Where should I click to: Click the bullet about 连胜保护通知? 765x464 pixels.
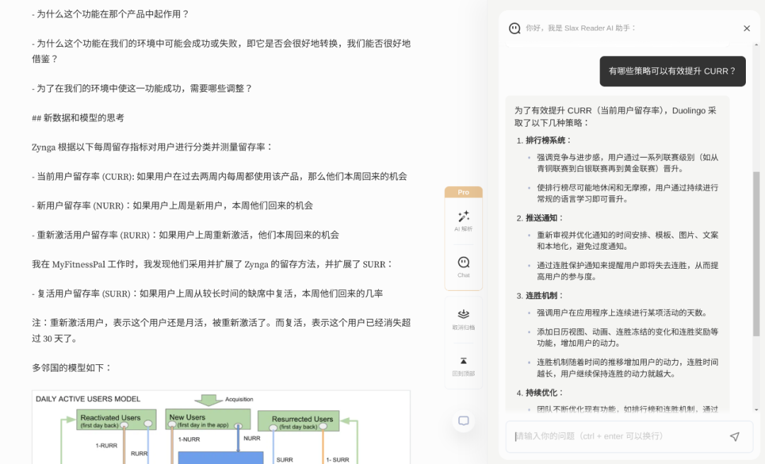pos(628,271)
